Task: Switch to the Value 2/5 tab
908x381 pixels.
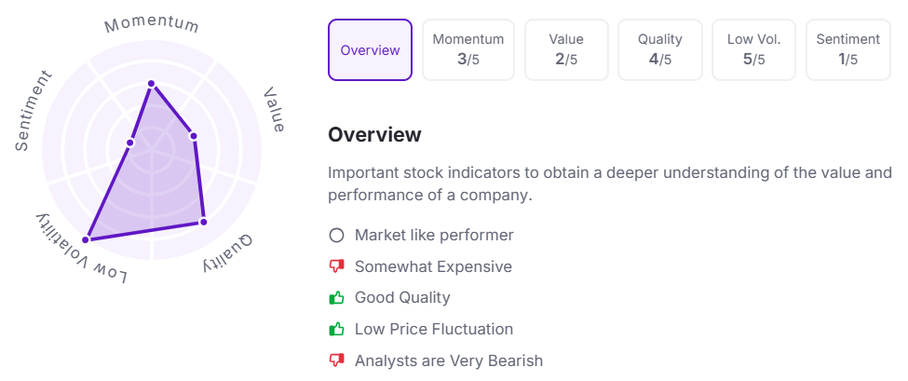Action: (566, 49)
